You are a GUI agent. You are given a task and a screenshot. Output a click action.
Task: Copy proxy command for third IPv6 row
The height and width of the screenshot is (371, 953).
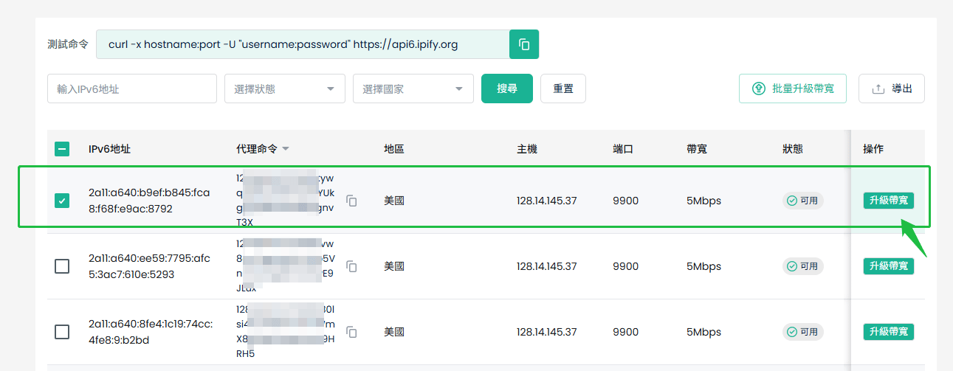coord(352,332)
